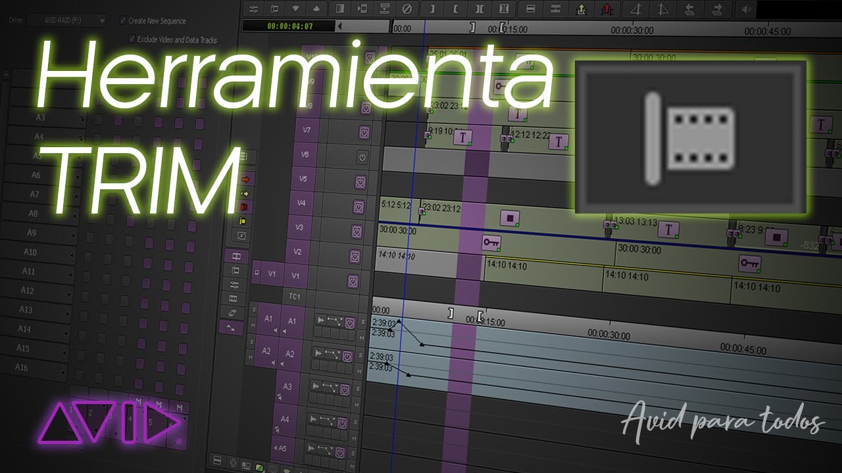Select the TC1 timecode track

294,296
